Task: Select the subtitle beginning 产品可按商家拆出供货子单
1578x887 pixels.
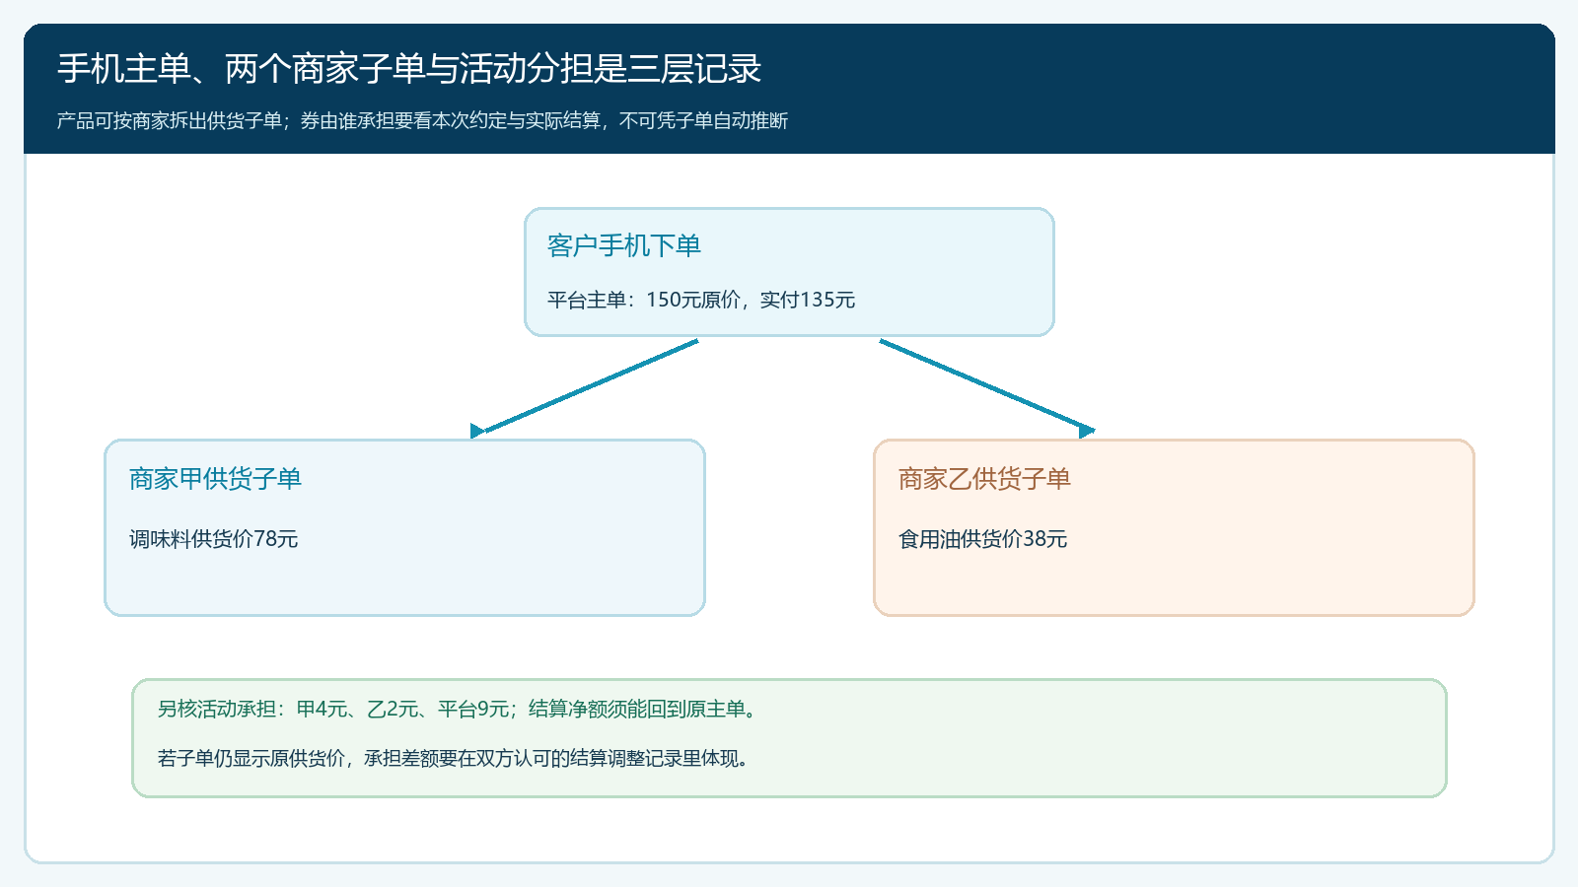Action: pos(422,121)
